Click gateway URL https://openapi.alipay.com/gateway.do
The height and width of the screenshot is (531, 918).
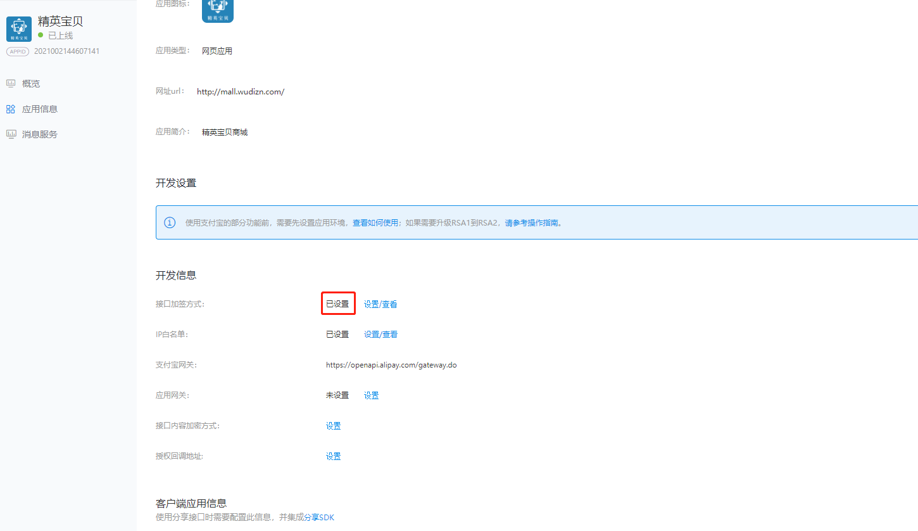point(391,366)
